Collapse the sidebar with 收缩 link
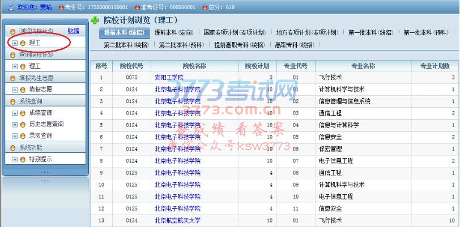 click(x=73, y=31)
